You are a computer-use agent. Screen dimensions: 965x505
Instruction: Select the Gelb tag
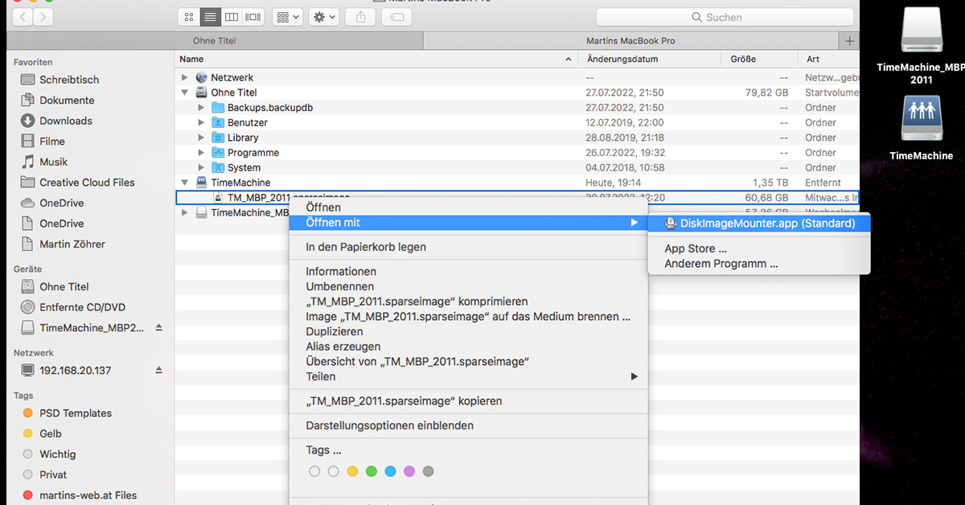point(51,433)
